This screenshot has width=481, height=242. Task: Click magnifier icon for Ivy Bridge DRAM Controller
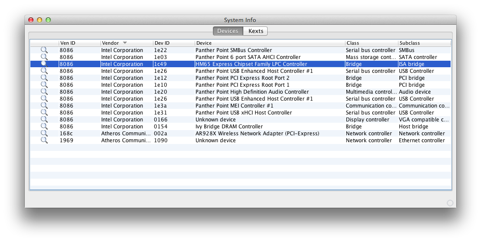click(44, 127)
